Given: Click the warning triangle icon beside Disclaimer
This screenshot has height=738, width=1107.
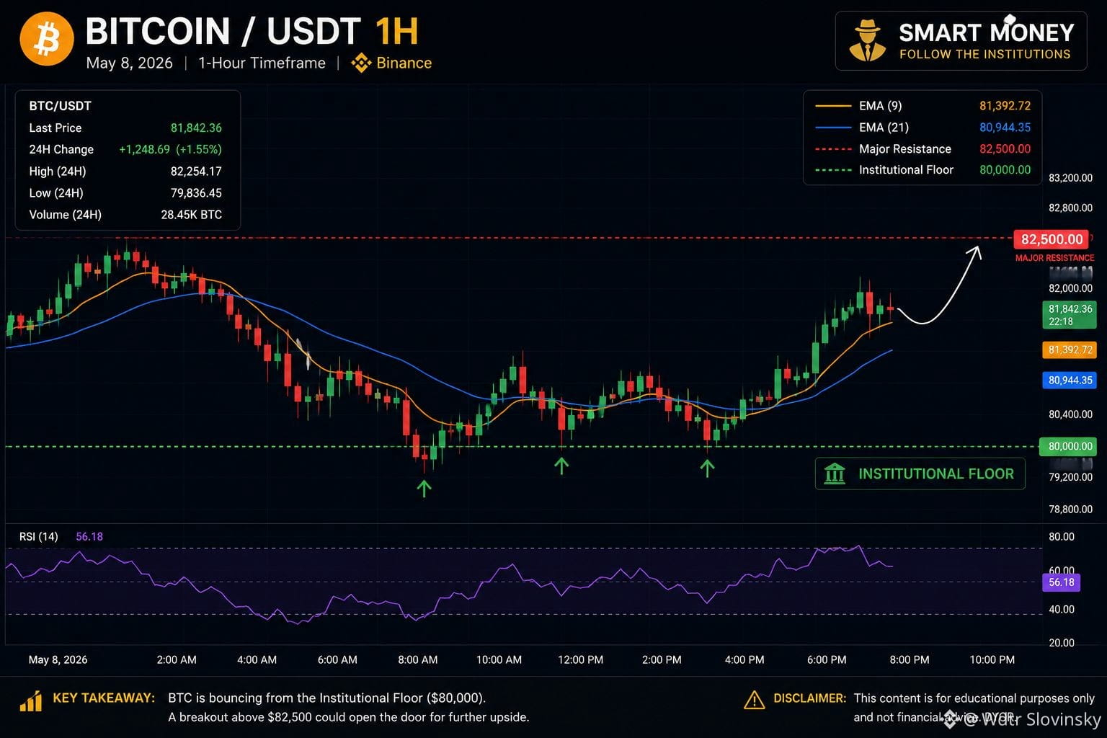Looking at the screenshot, I should coord(754,699).
